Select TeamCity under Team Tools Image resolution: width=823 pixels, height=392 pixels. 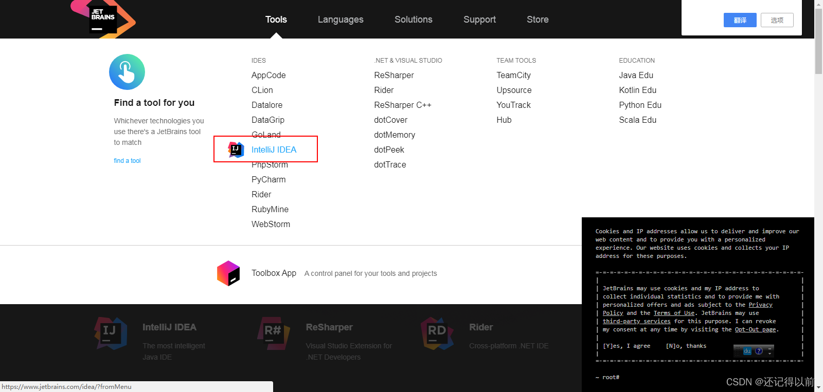tap(513, 75)
